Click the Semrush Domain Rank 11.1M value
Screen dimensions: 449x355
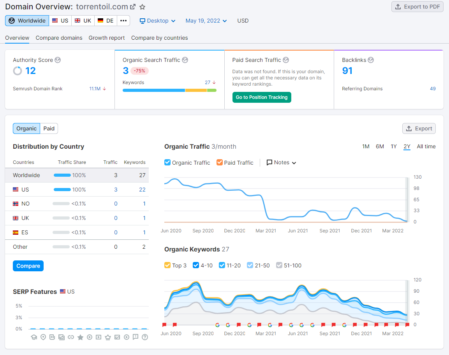coord(95,89)
